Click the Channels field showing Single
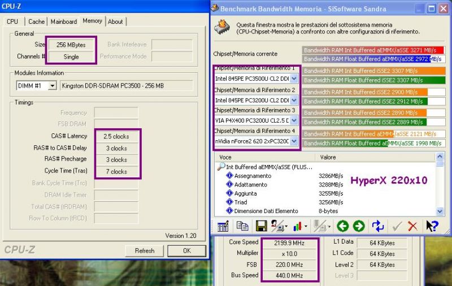 (x=71, y=57)
